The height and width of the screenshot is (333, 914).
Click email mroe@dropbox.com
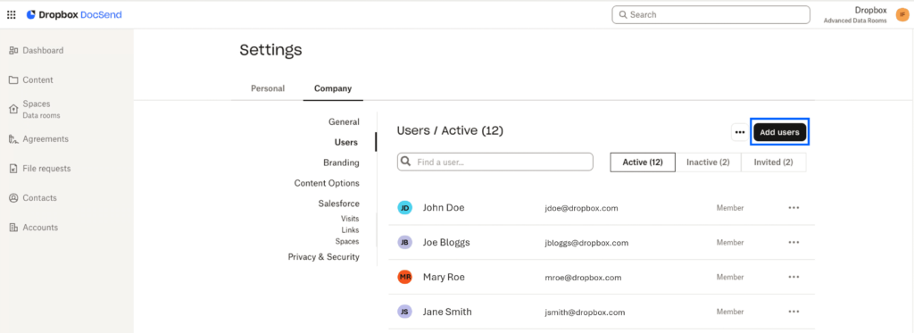pos(583,278)
